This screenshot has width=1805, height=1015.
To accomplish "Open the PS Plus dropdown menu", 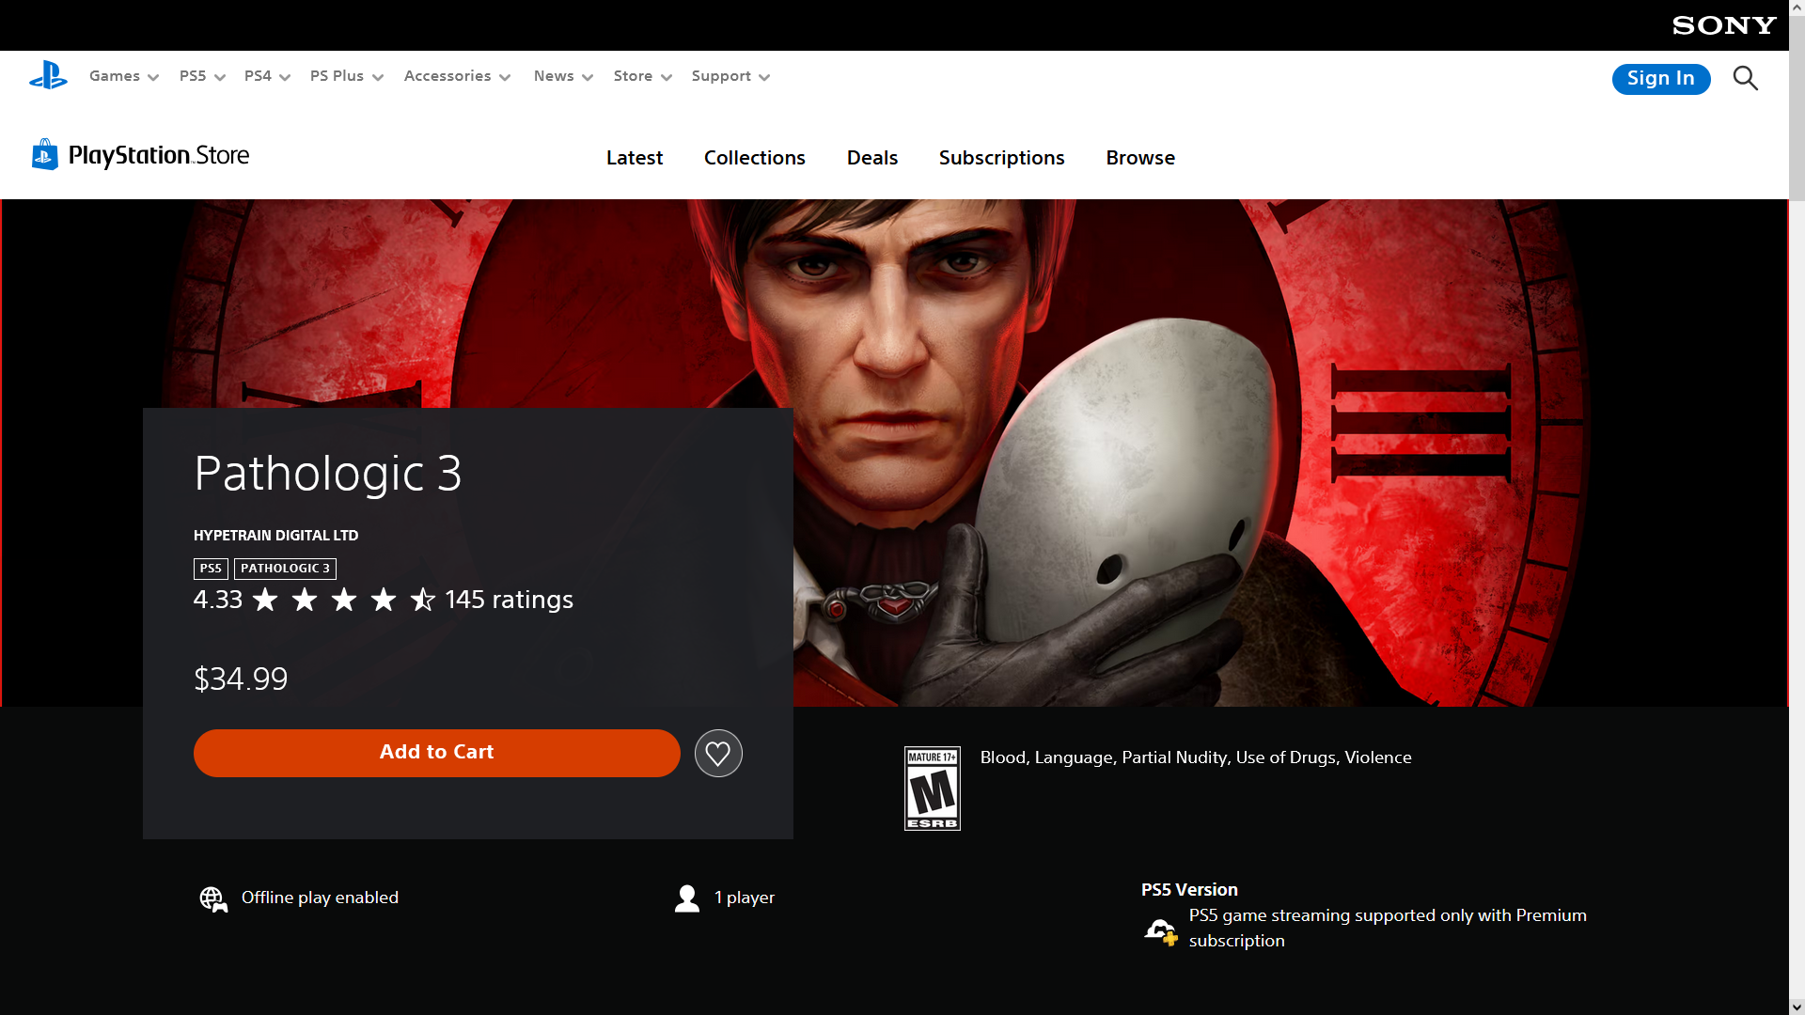I will coord(346,76).
